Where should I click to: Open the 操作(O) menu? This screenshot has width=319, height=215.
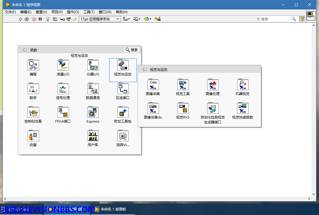pos(73,12)
